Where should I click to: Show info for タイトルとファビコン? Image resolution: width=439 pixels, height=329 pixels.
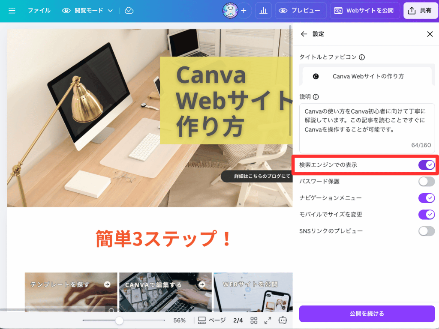[x=362, y=57]
